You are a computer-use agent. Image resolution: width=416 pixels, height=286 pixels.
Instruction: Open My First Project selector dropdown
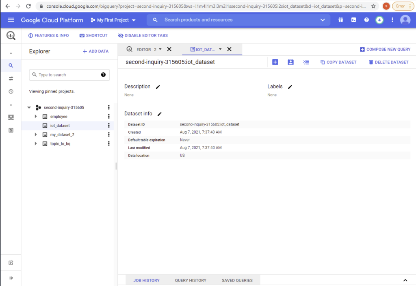coord(113,20)
